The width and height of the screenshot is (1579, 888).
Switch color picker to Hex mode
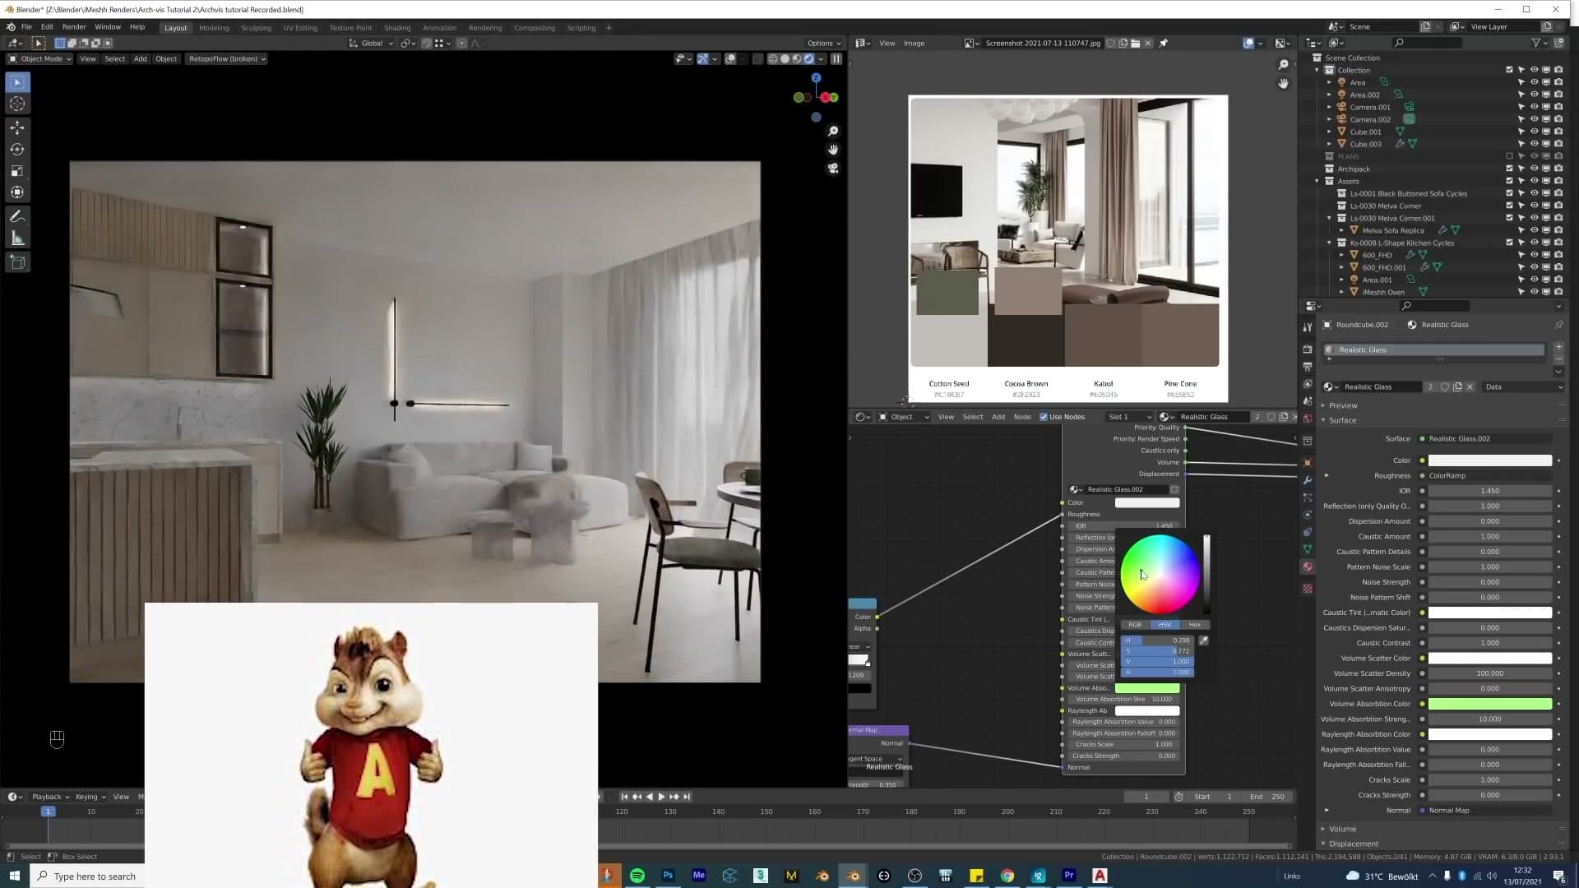pyautogui.click(x=1195, y=625)
